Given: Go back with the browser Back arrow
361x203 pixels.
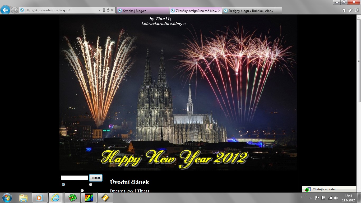Looking at the screenshot, I should [5, 10].
